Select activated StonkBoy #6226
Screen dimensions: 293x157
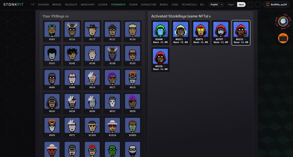[160, 60]
